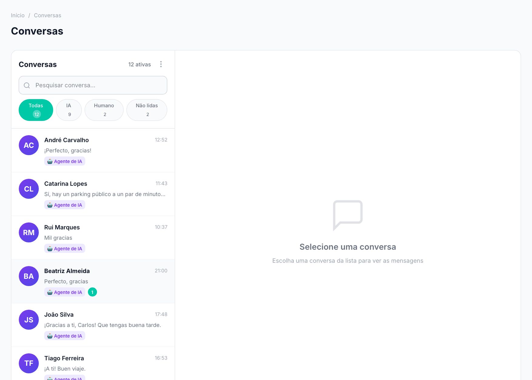Open the three-dot conversations options menu
This screenshot has width=532, height=380.
161,64
